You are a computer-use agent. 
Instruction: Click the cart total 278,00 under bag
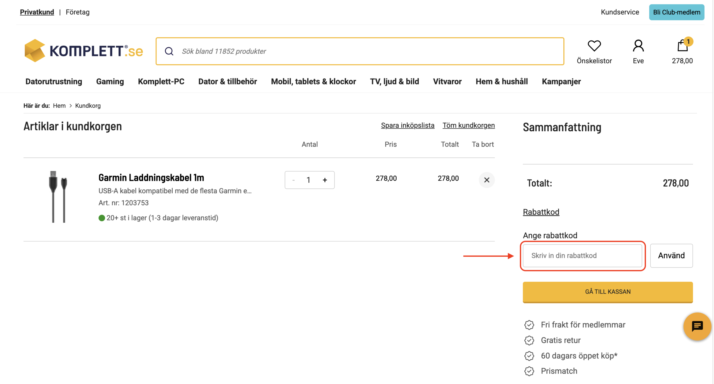tap(682, 61)
